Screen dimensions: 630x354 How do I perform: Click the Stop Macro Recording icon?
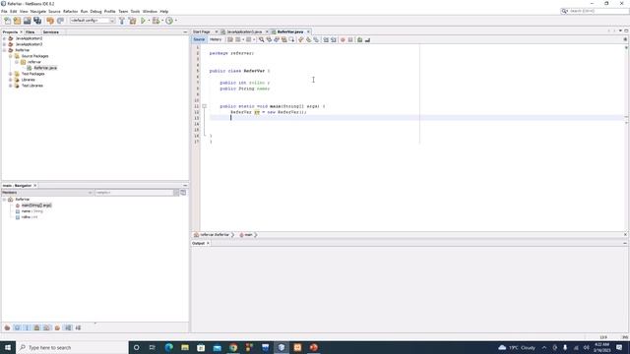point(350,39)
